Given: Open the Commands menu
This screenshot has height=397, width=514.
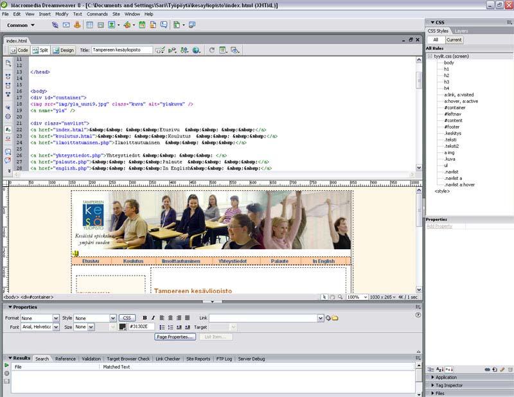Looking at the screenshot, I should 97,14.
